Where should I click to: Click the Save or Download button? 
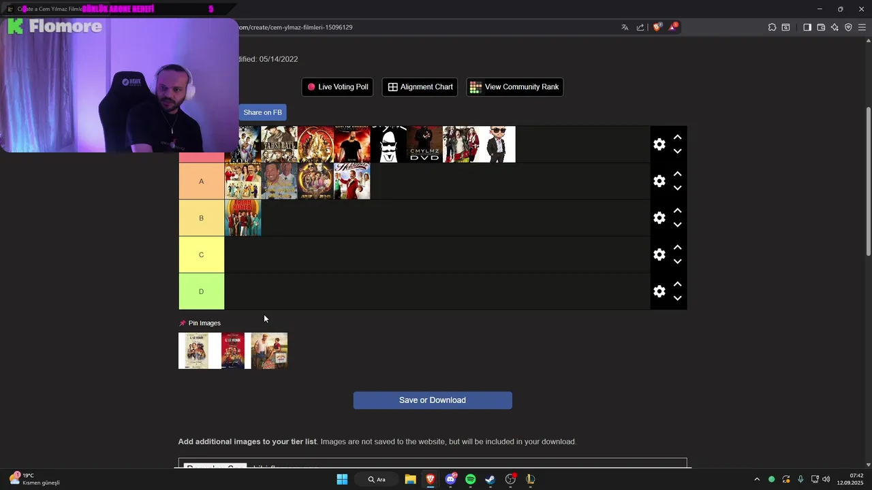tap(433, 400)
